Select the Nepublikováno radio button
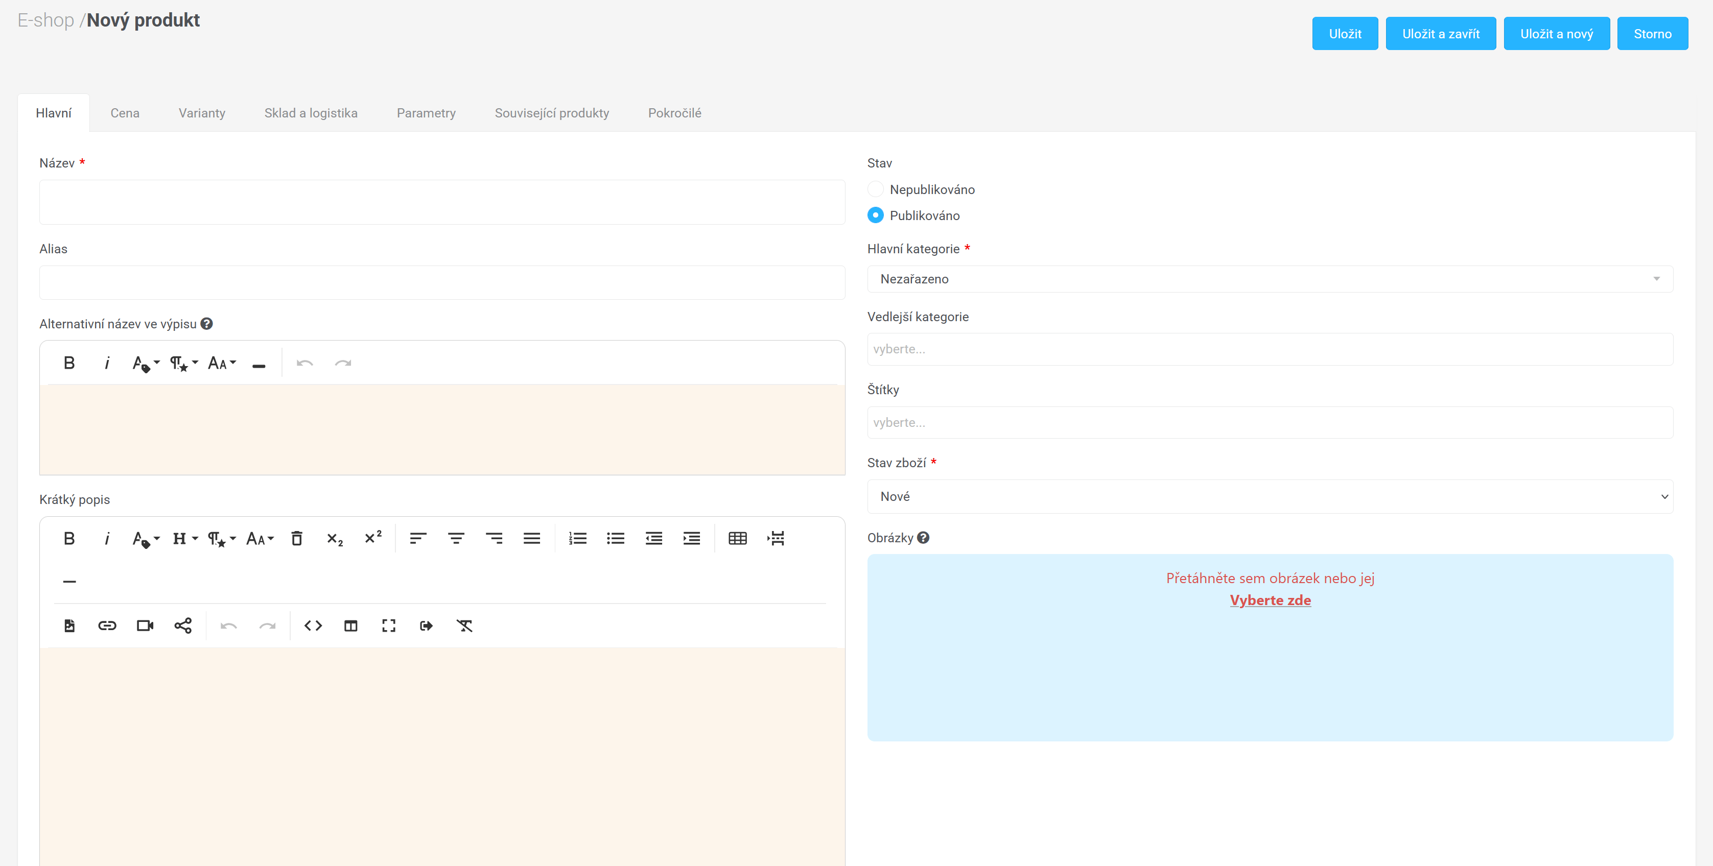 [876, 189]
